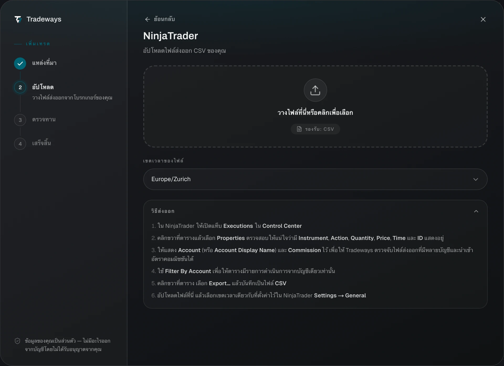Image resolution: width=504 pixels, height=366 pixels.
Task: Click the Tradeways brand name
Action: coord(44,19)
